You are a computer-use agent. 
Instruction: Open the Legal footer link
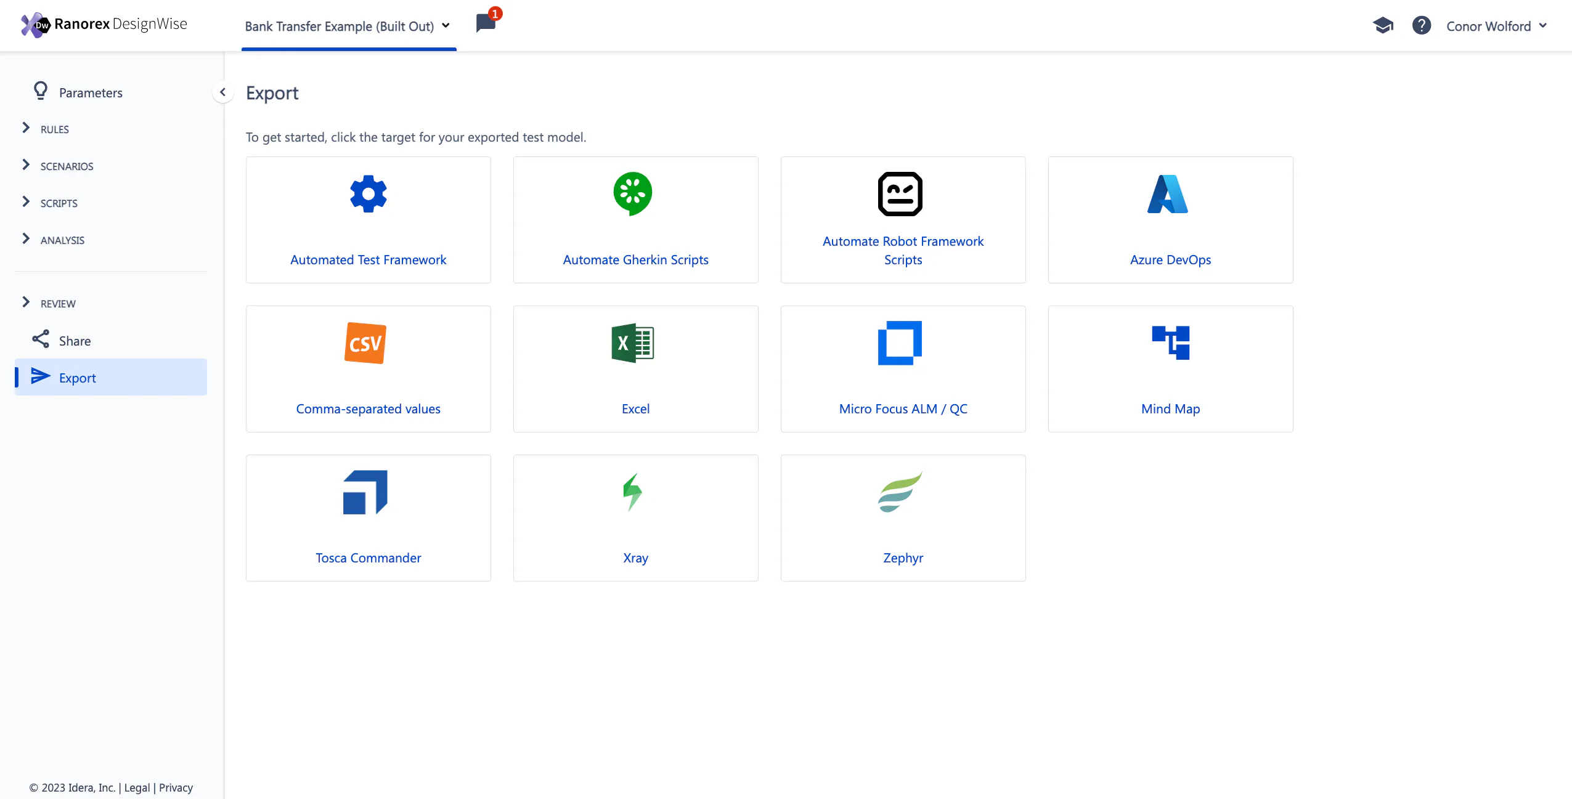click(137, 788)
